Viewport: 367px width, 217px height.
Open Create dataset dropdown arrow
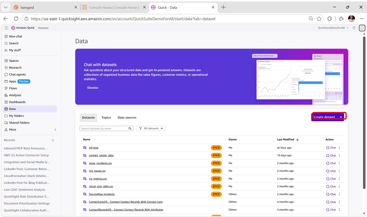(341, 117)
